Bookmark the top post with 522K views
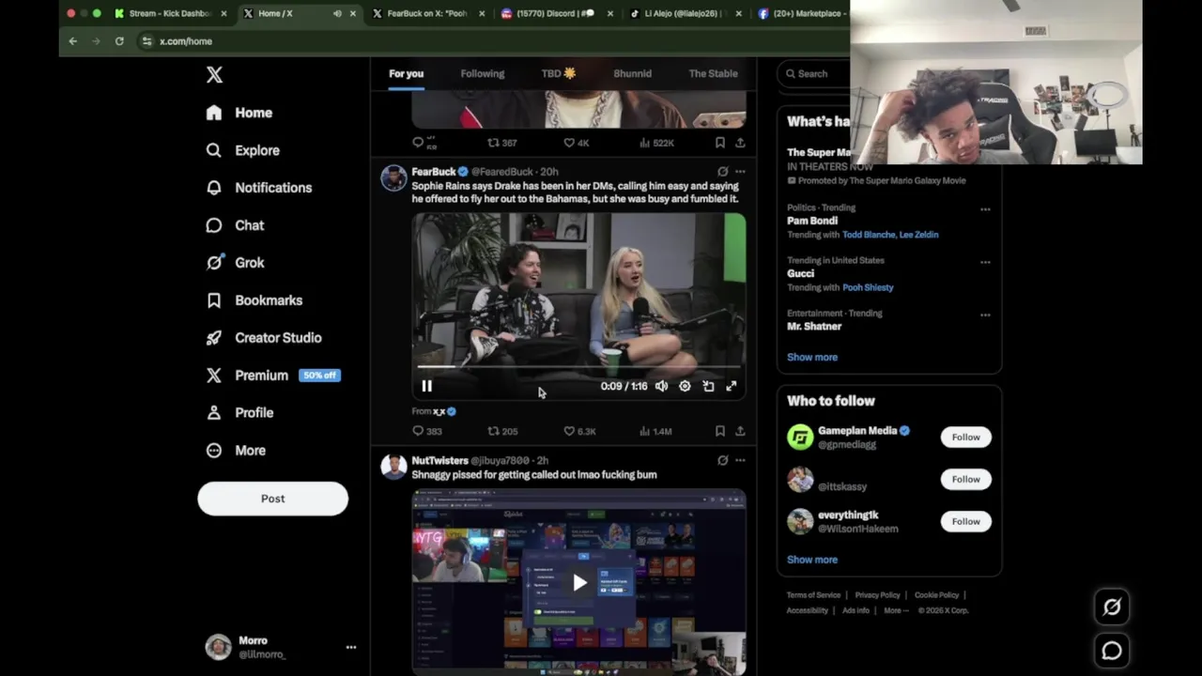The height and width of the screenshot is (676, 1202). pyautogui.click(x=719, y=143)
